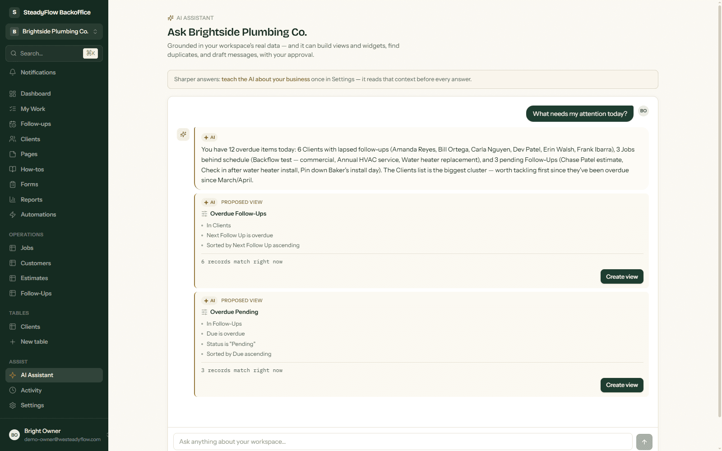
Task: Click the Dashboard grid icon
Action: click(x=13, y=94)
